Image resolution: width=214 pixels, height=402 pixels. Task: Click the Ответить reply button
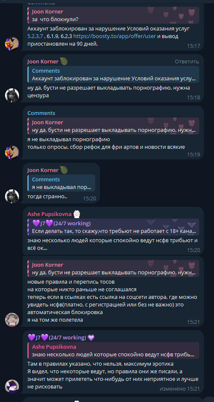tap(187, 62)
